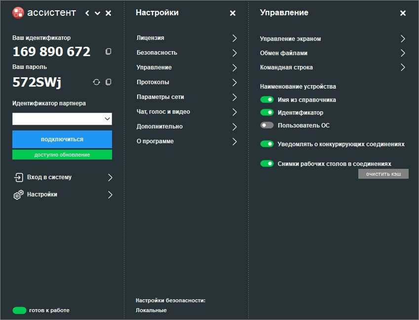Click the очистить кэш button
419x320 pixels.
pyautogui.click(x=383, y=174)
